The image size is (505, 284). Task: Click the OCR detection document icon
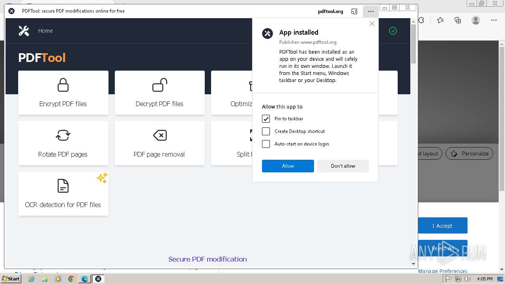point(63,186)
